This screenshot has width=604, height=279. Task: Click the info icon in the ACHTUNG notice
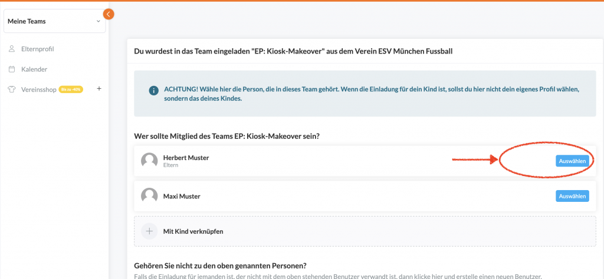[x=153, y=91]
